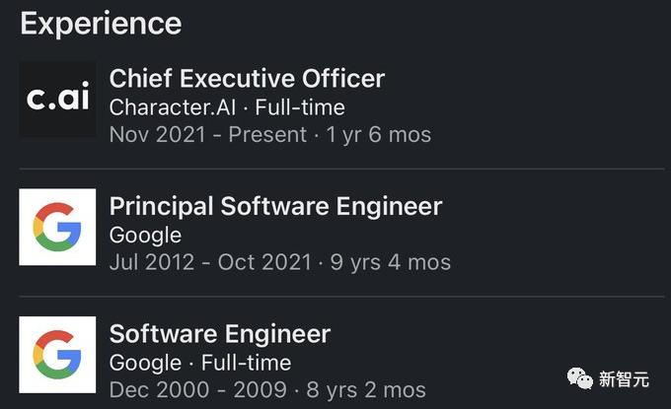The image size is (671, 409).
Task: Click the Experience section heading
Action: click(100, 24)
